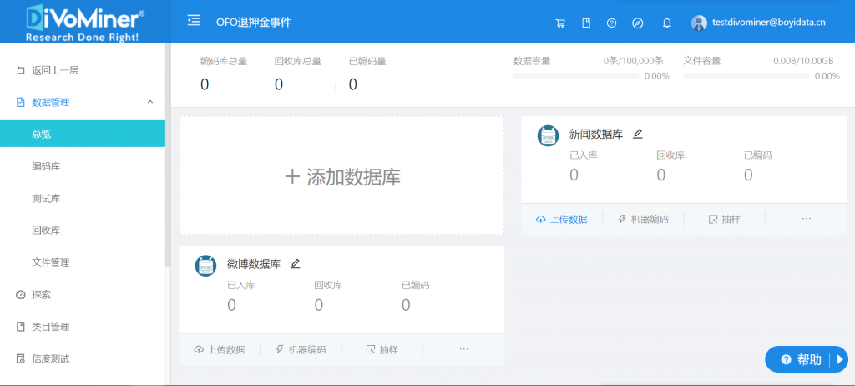
Task: Open the document icon in top bar
Action: [586, 23]
